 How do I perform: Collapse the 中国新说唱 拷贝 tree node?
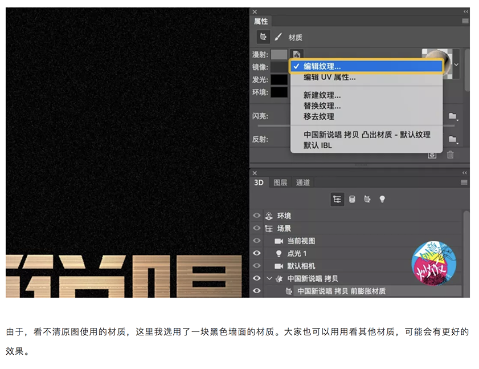(269, 278)
